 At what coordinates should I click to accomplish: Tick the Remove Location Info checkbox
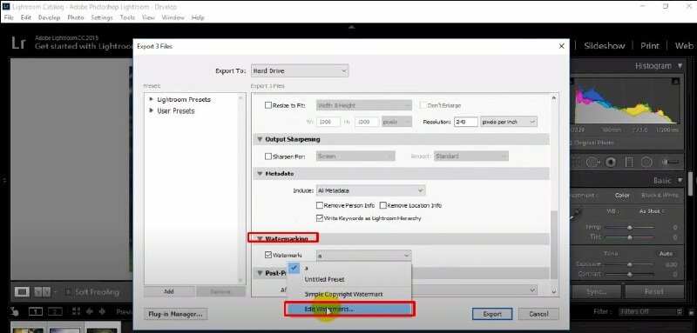pos(382,206)
